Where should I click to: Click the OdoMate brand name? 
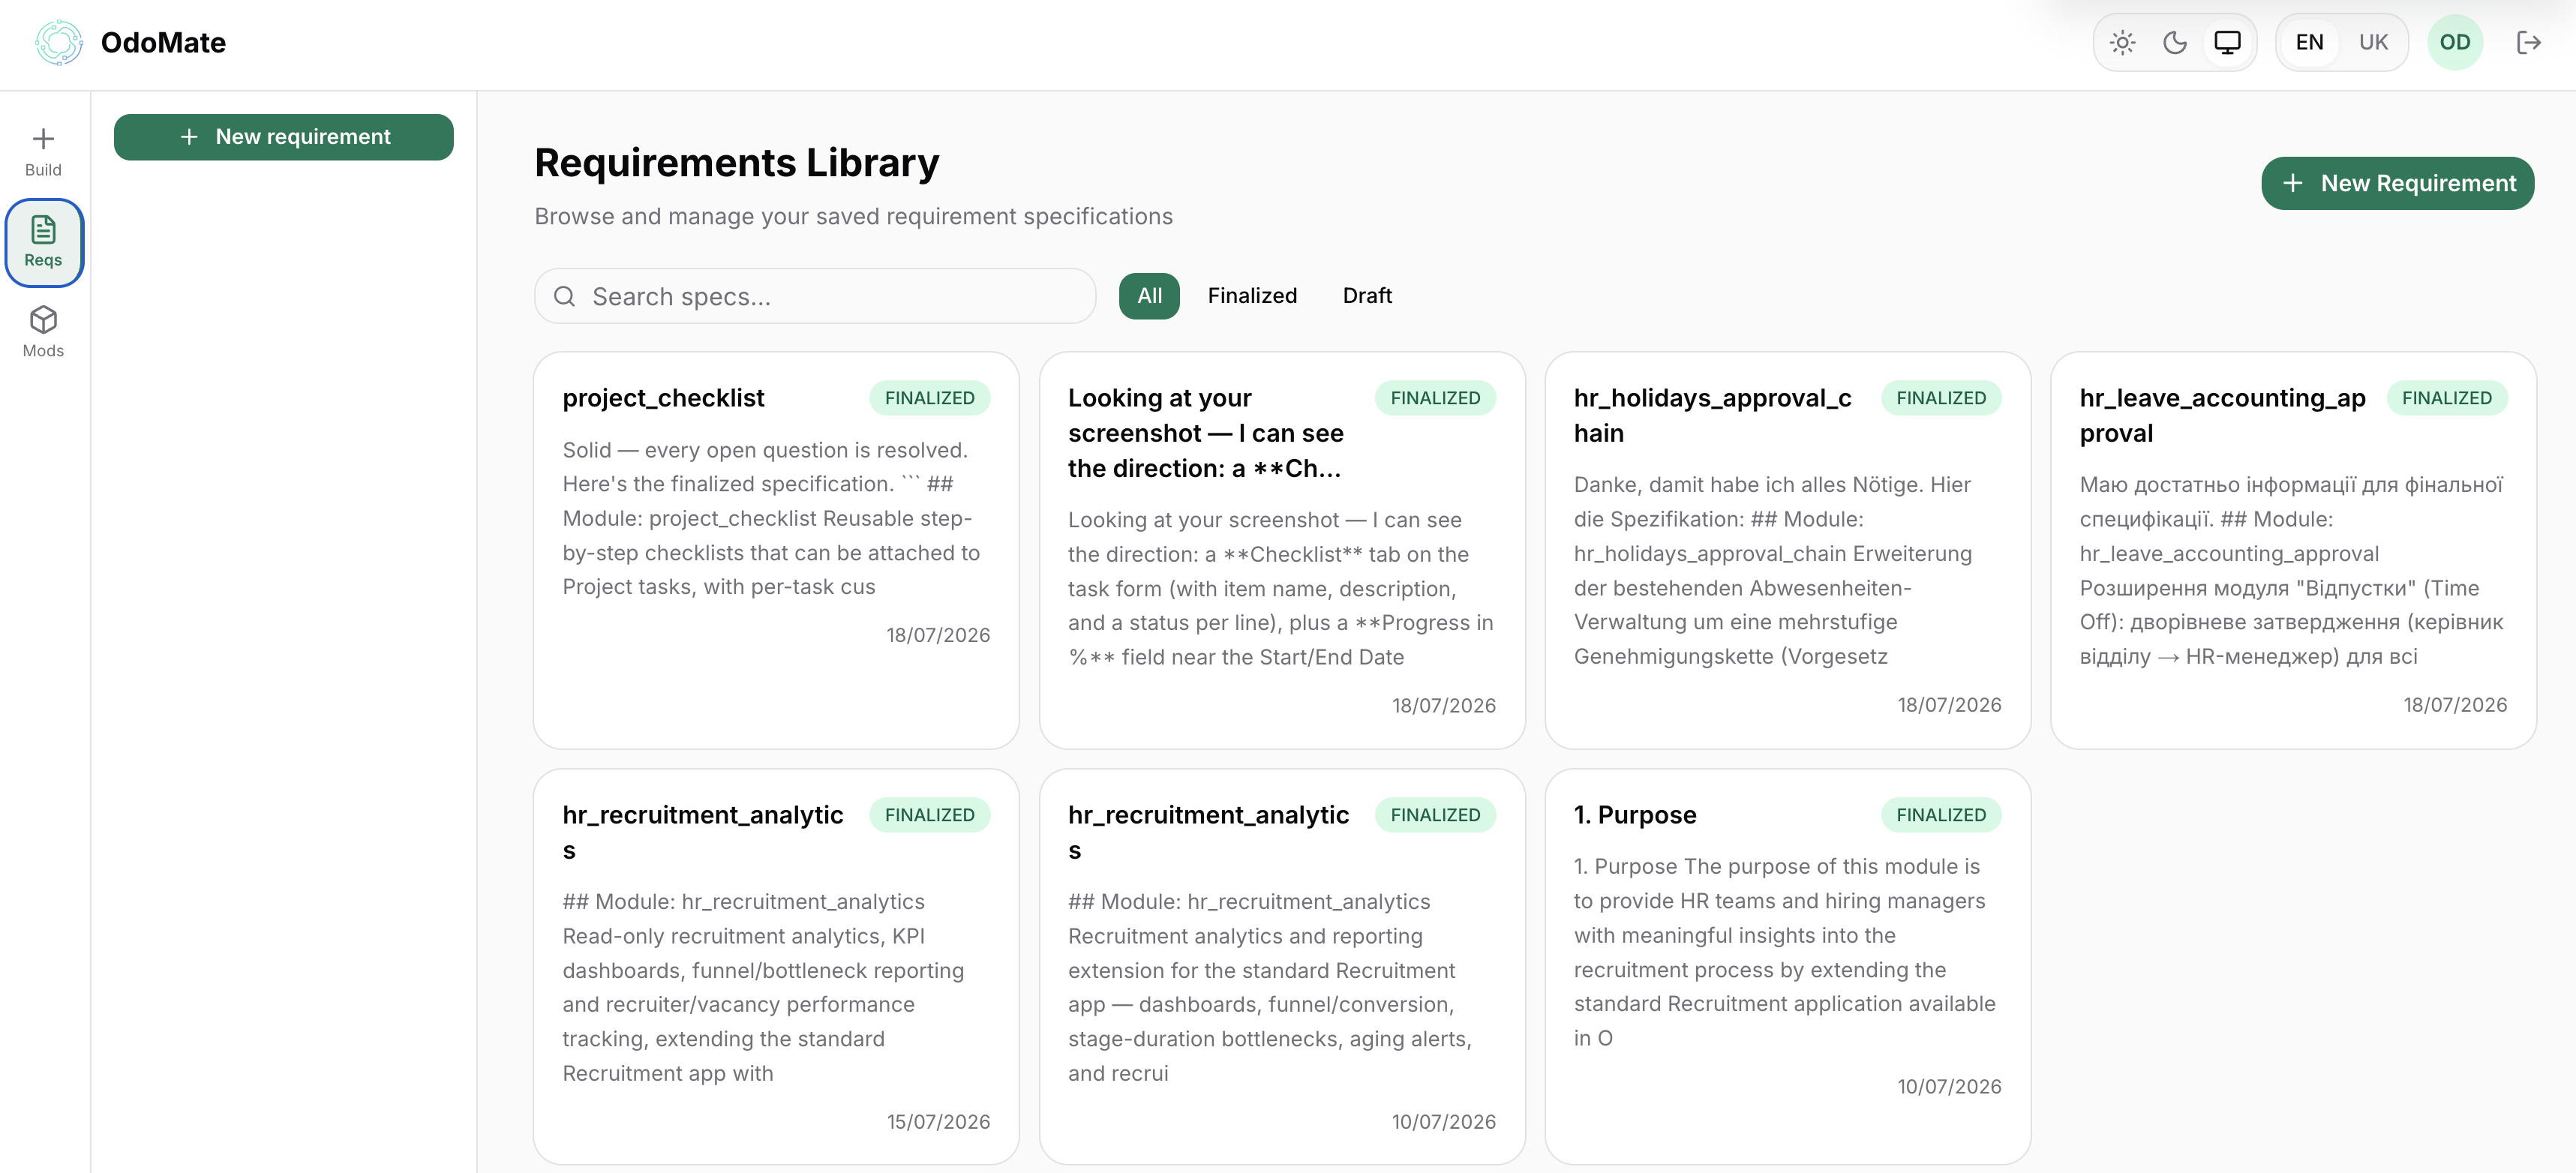(163, 42)
